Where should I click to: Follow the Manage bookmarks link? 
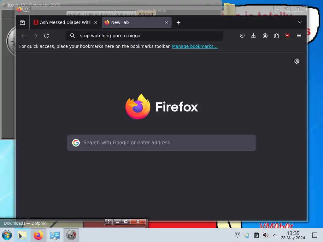tap(195, 46)
